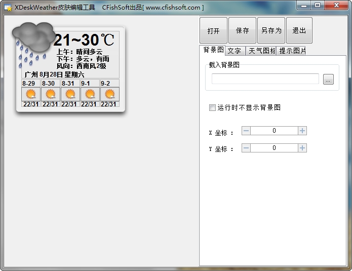Select the 9-1 forecast weather icon
The height and width of the screenshot is (271, 352).
click(x=90, y=94)
